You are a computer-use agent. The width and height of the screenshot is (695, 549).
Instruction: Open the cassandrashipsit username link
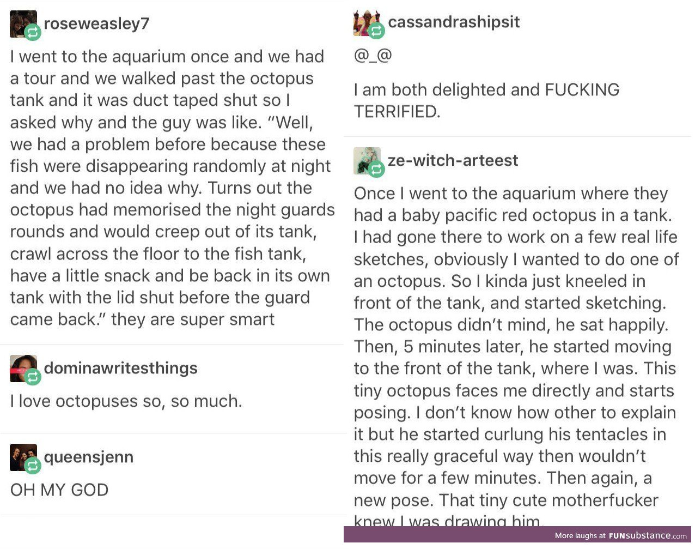tap(454, 22)
